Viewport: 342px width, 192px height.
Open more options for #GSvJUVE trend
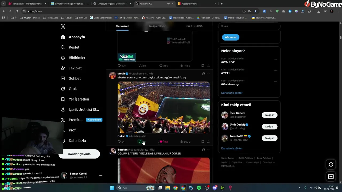tap(276, 59)
